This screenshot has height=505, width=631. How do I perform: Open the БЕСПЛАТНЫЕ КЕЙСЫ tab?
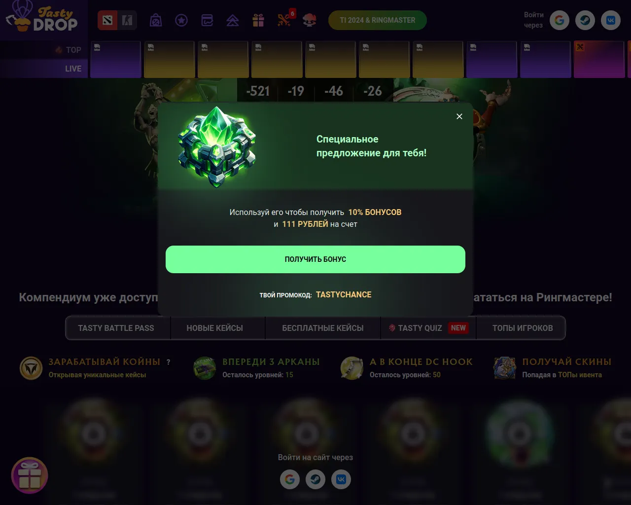(x=323, y=328)
